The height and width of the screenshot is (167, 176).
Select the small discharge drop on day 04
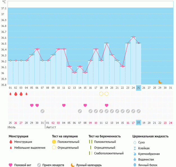pos(26,94)
